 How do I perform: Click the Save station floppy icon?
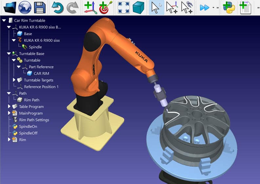coord(40,7)
